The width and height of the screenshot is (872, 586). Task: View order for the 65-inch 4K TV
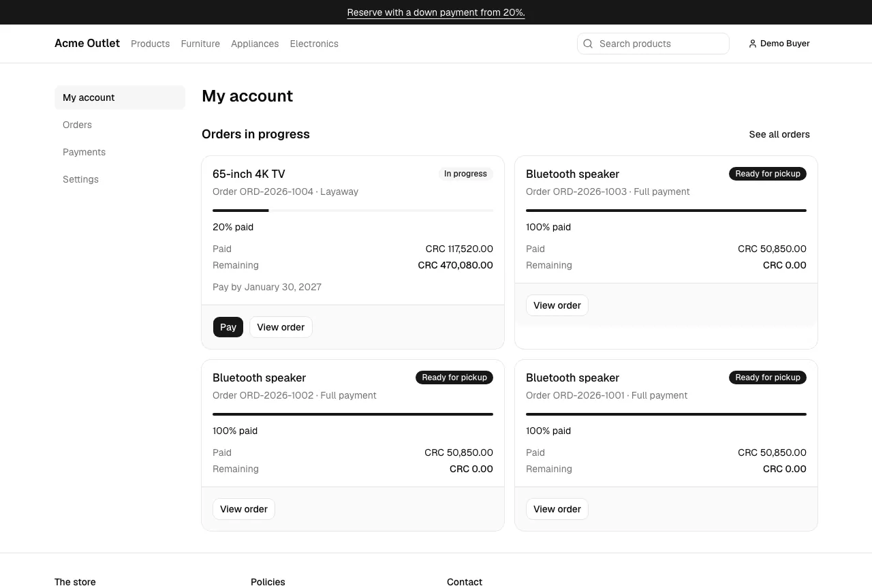281,327
